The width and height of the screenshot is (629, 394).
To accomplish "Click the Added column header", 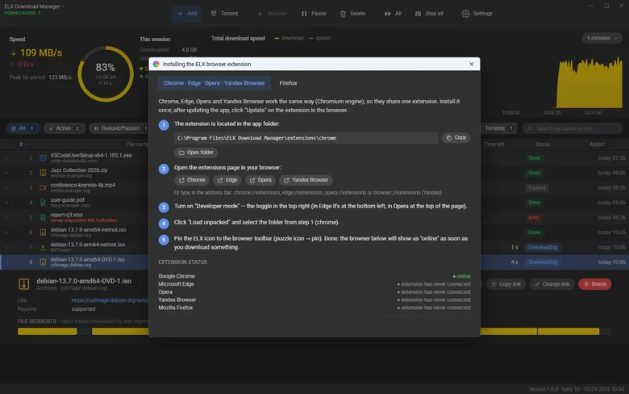I will pyautogui.click(x=597, y=145).
